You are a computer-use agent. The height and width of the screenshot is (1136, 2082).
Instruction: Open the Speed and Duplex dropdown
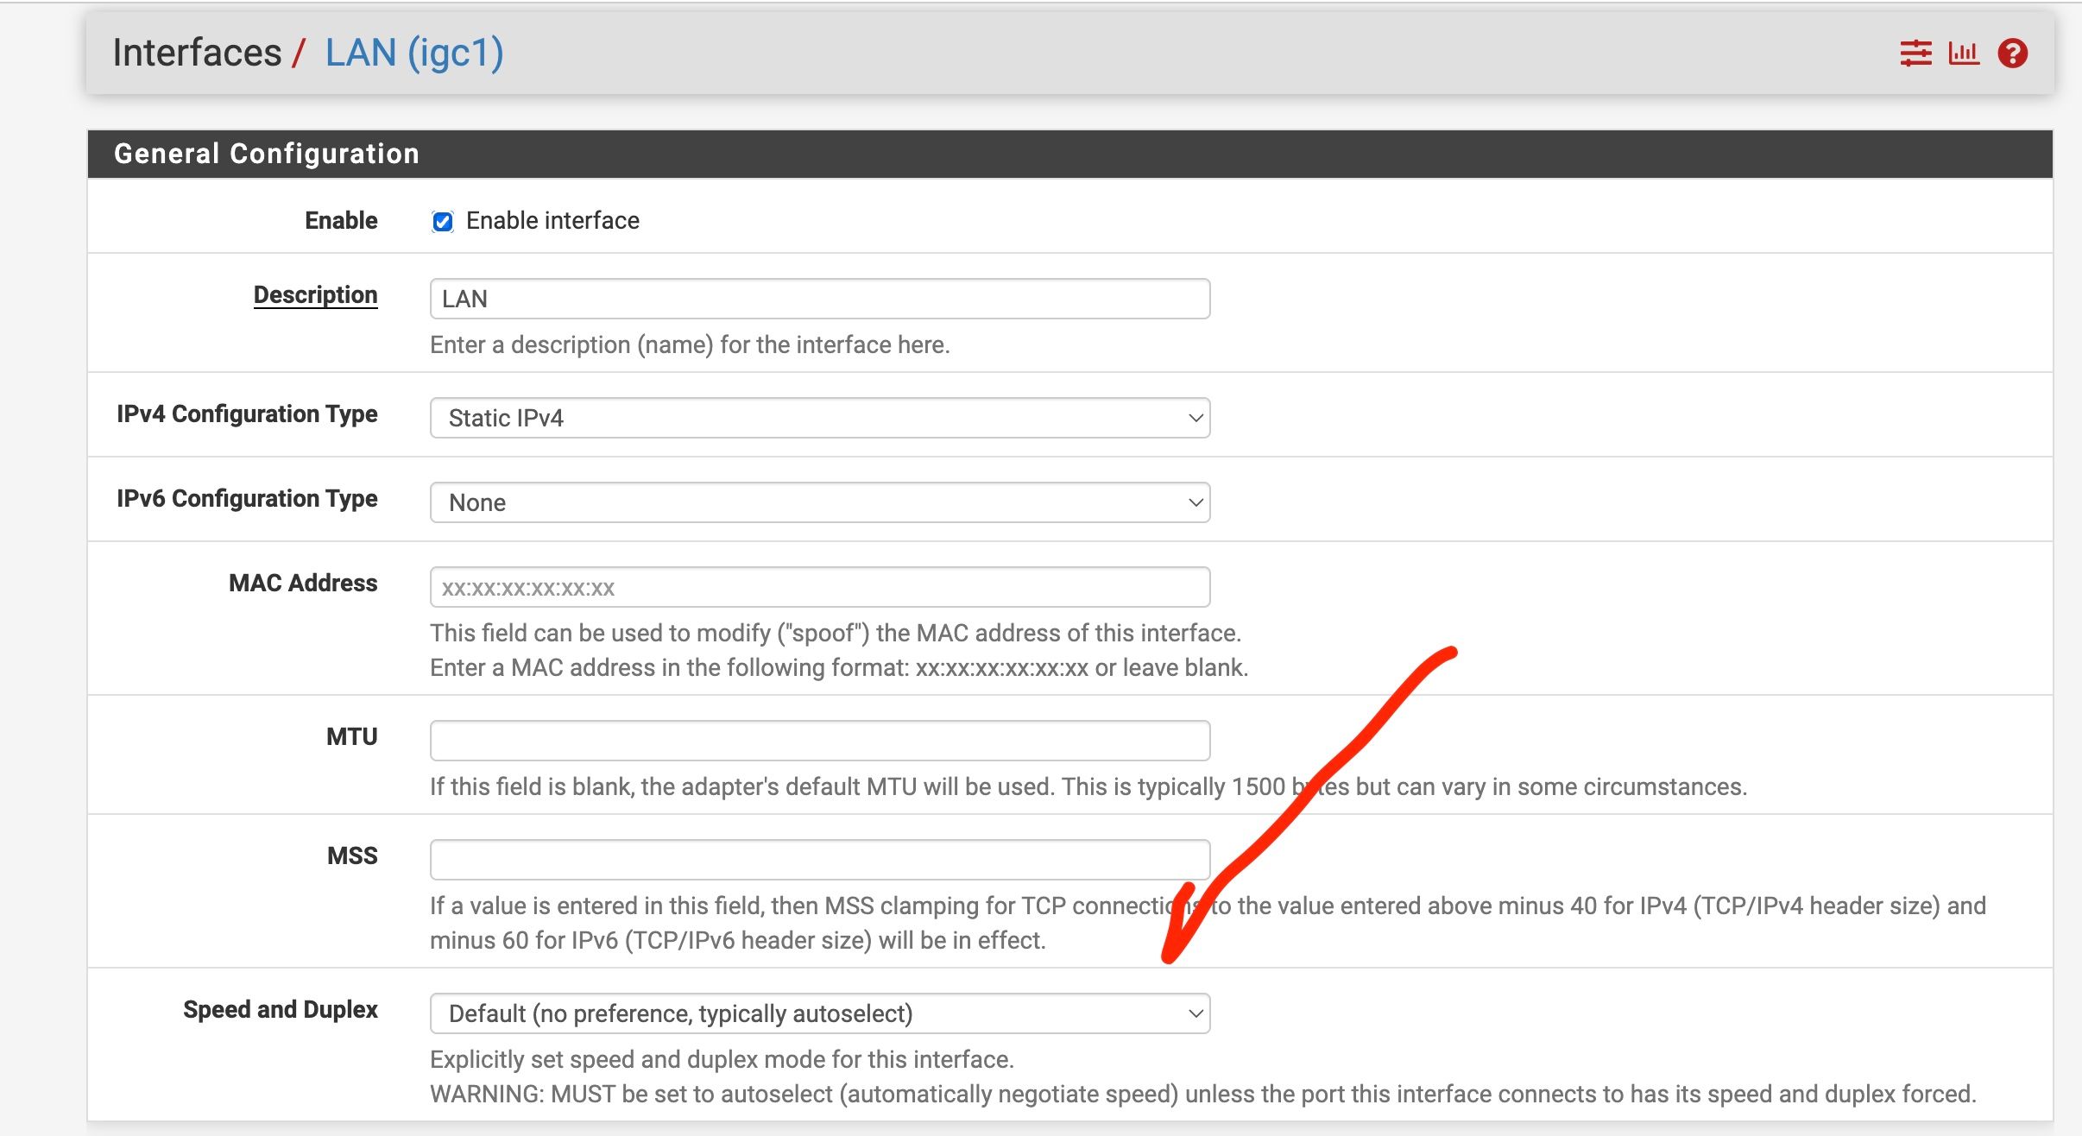tap(819, 1013)
